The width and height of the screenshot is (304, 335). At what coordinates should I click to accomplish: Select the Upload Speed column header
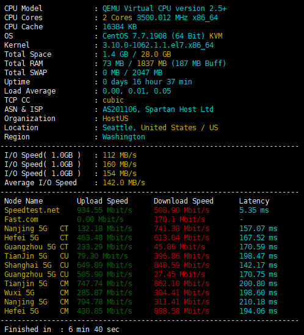(x=103, y=201)
